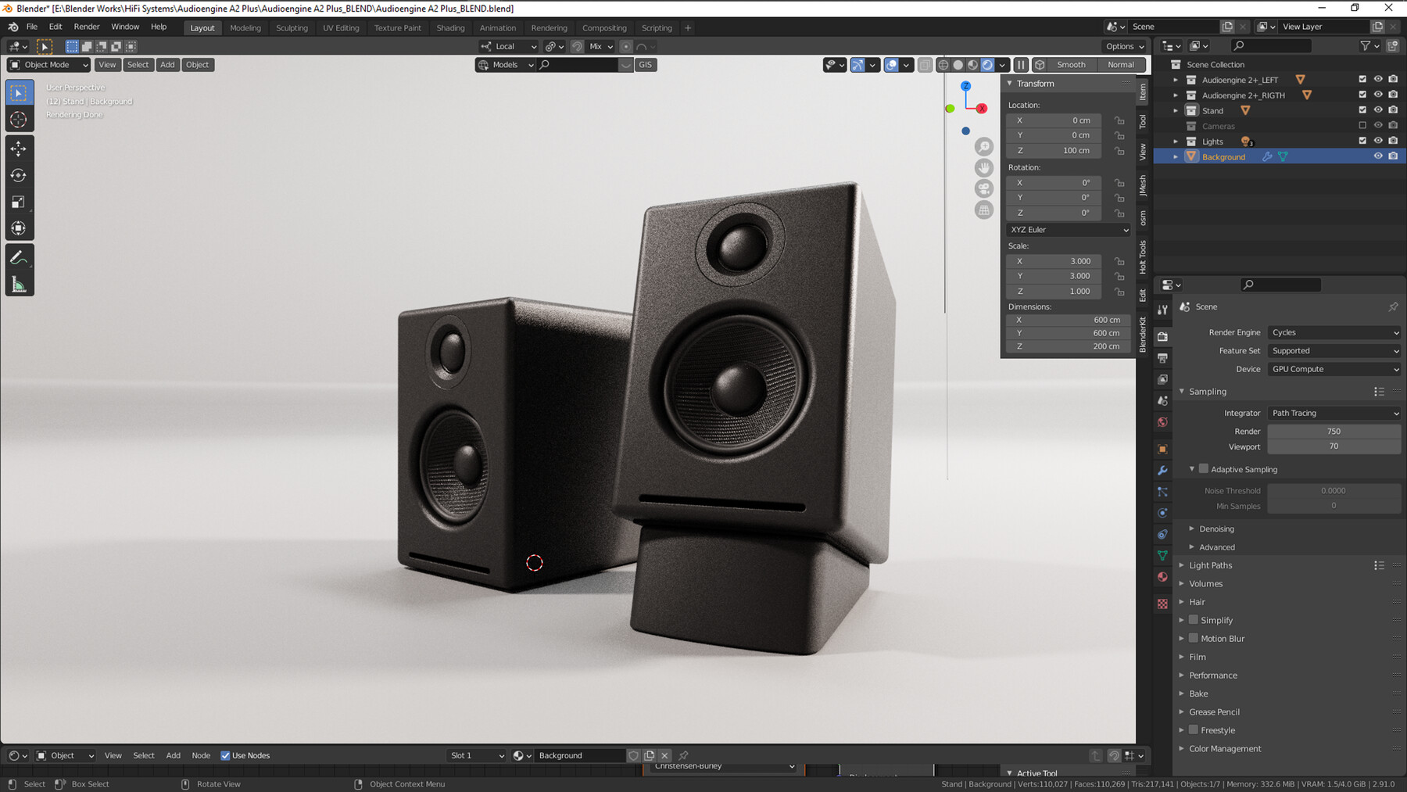Open the Render Engine dropdown

(1333, 331)
